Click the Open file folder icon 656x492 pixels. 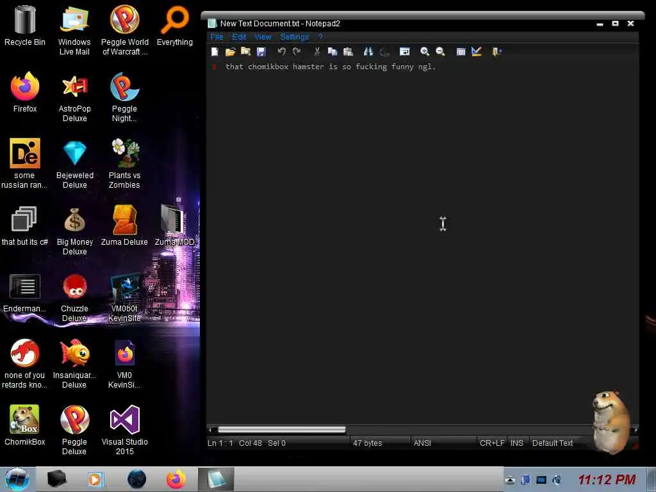tap(230, 52)
